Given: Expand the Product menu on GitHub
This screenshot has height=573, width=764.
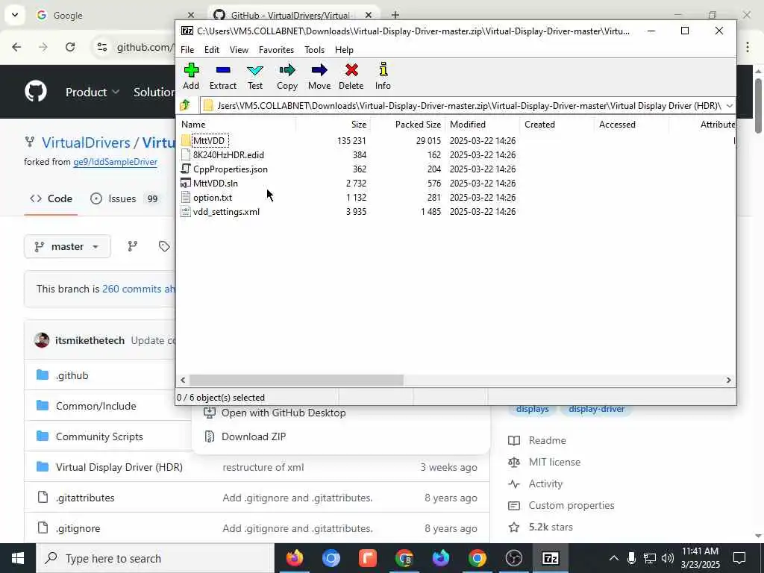Looking at the screenshot, I should coord(93,92).
